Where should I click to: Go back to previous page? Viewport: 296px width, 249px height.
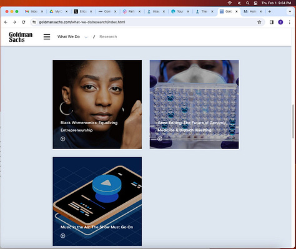[x=6, y=22]
